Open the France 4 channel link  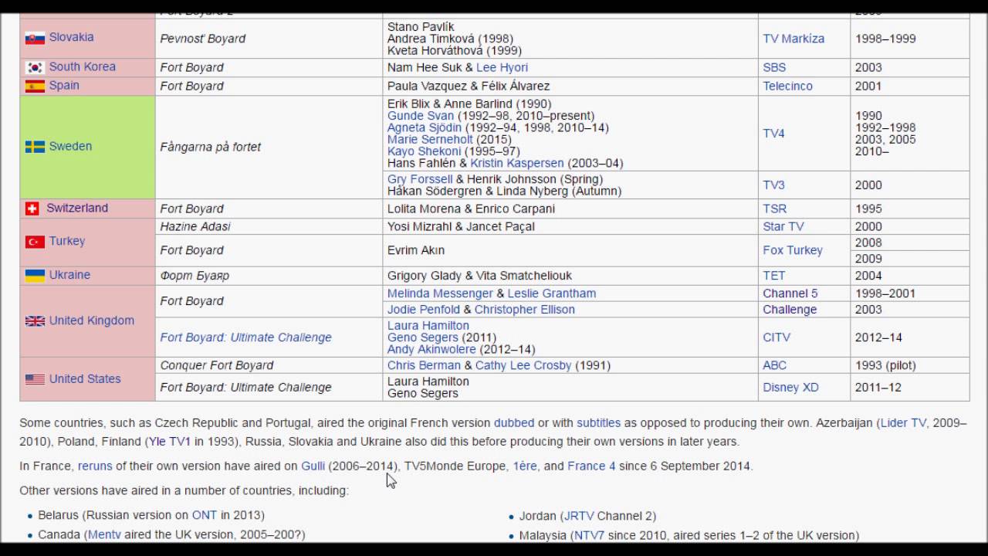(x=591, y=466)
